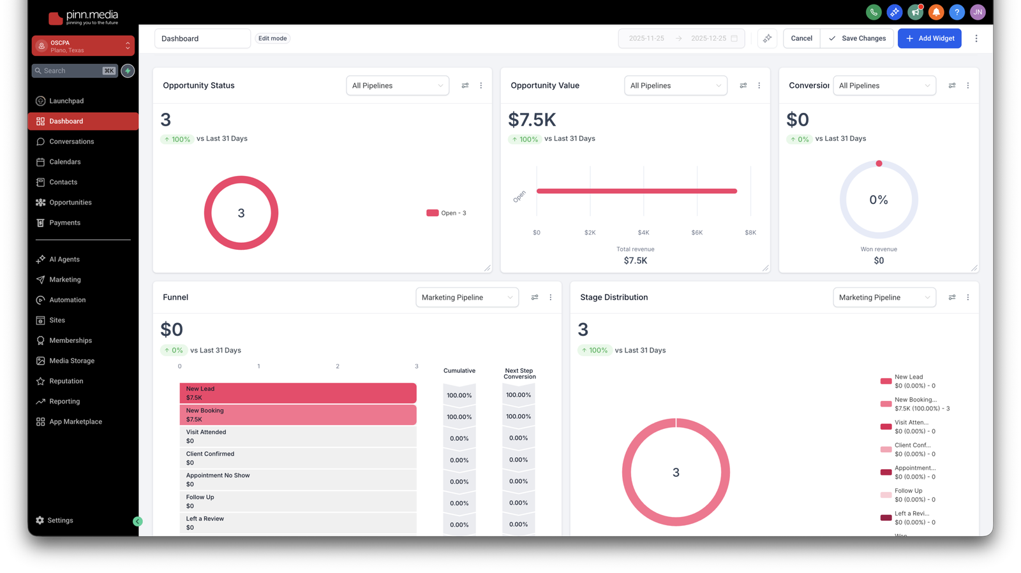1021x573 pixels.
Task: Click the Add Widget button
Action: (929, 38)
